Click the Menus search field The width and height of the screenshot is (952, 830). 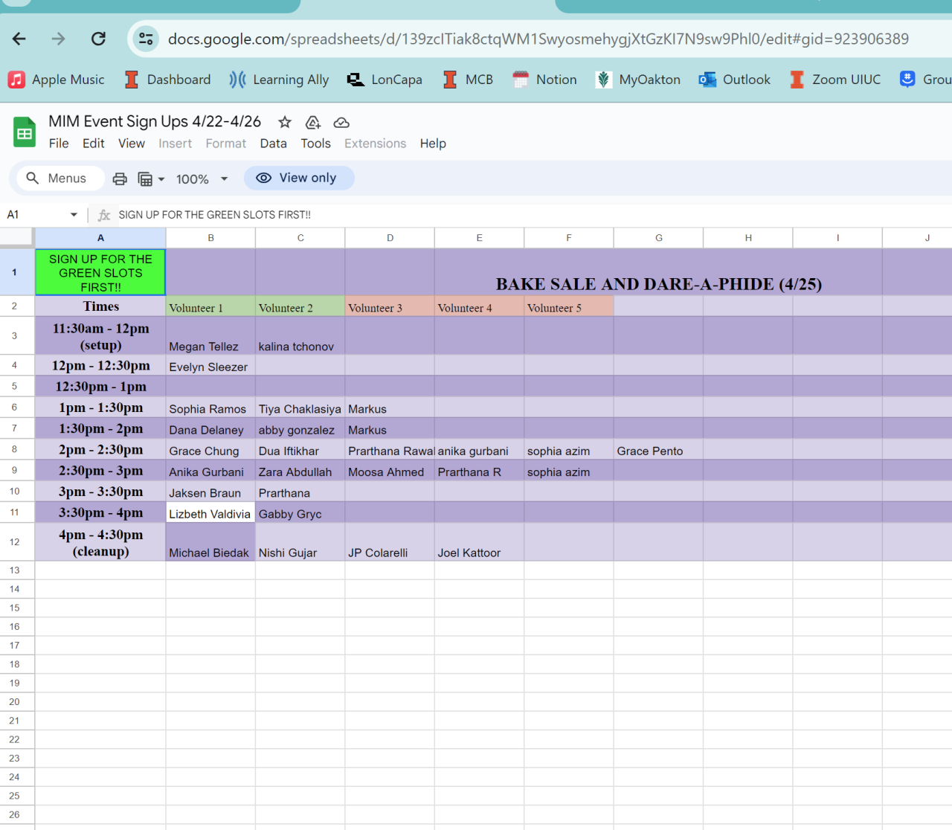(x=57, y=178)
